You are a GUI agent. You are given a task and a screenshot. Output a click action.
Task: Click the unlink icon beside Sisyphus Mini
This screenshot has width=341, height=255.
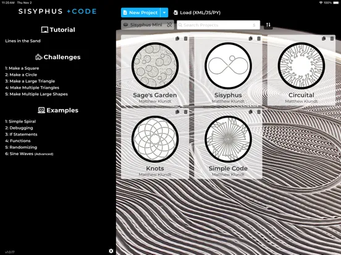pyautogui.click(x=169, y=25)
